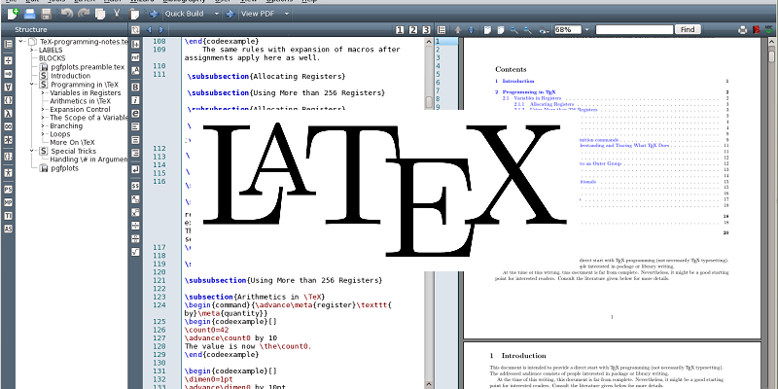The height and width of the screenshot is (389, 778).
Task: Click the printer icon in PDF viewer
Action: 743,30
